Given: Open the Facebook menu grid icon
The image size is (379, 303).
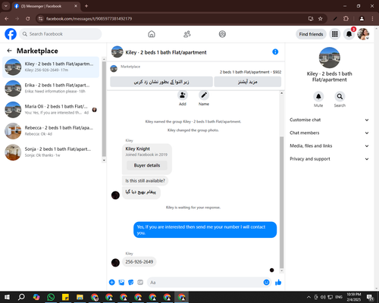Looking at the screenshot, I should point(335,34).
